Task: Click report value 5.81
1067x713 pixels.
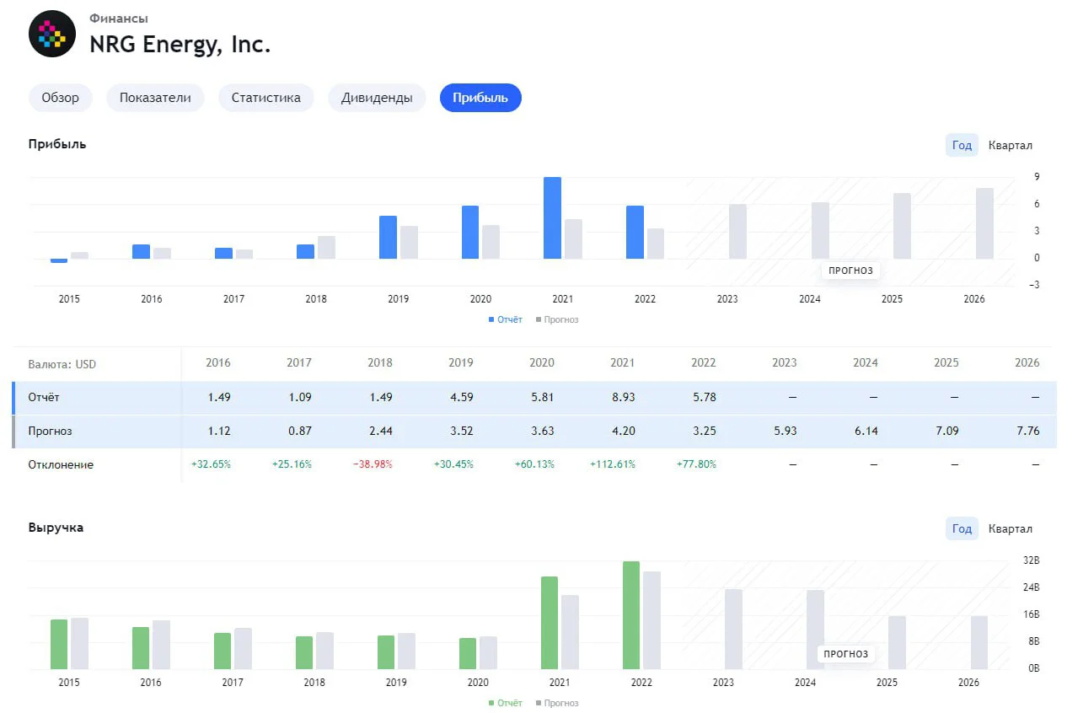Action: pos(542,397)
